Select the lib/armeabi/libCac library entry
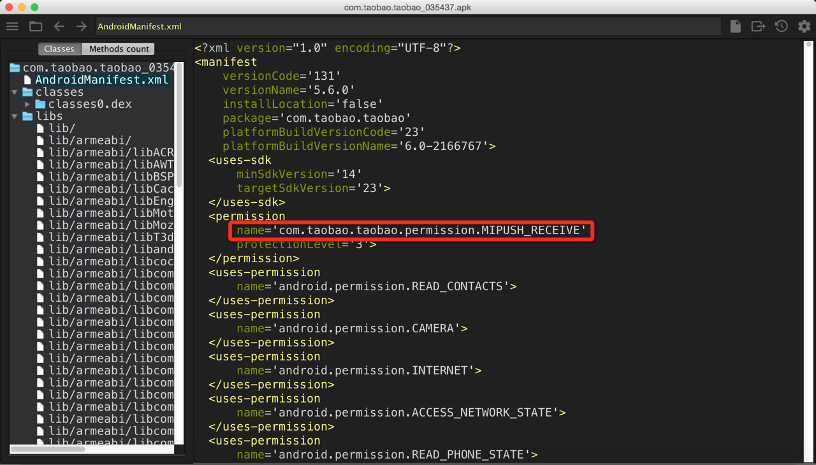 pos(105,189)
